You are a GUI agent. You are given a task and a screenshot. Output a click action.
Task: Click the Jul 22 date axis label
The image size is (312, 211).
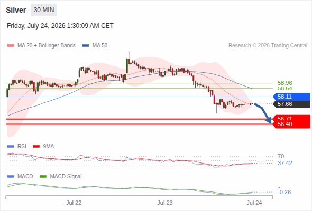point(74,203)
